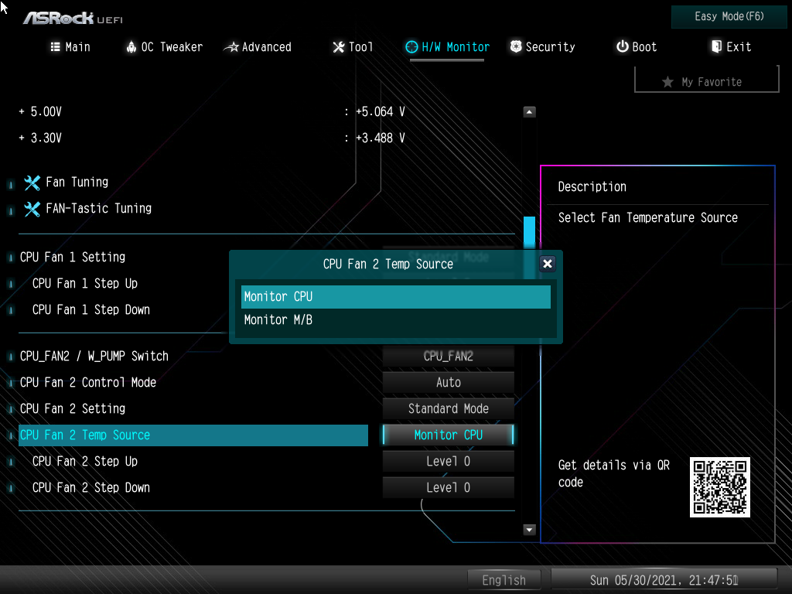
Task: Click the FAN-Tastic Tuning tools icon
Action: pyautogui.click(x=32, y=209)
